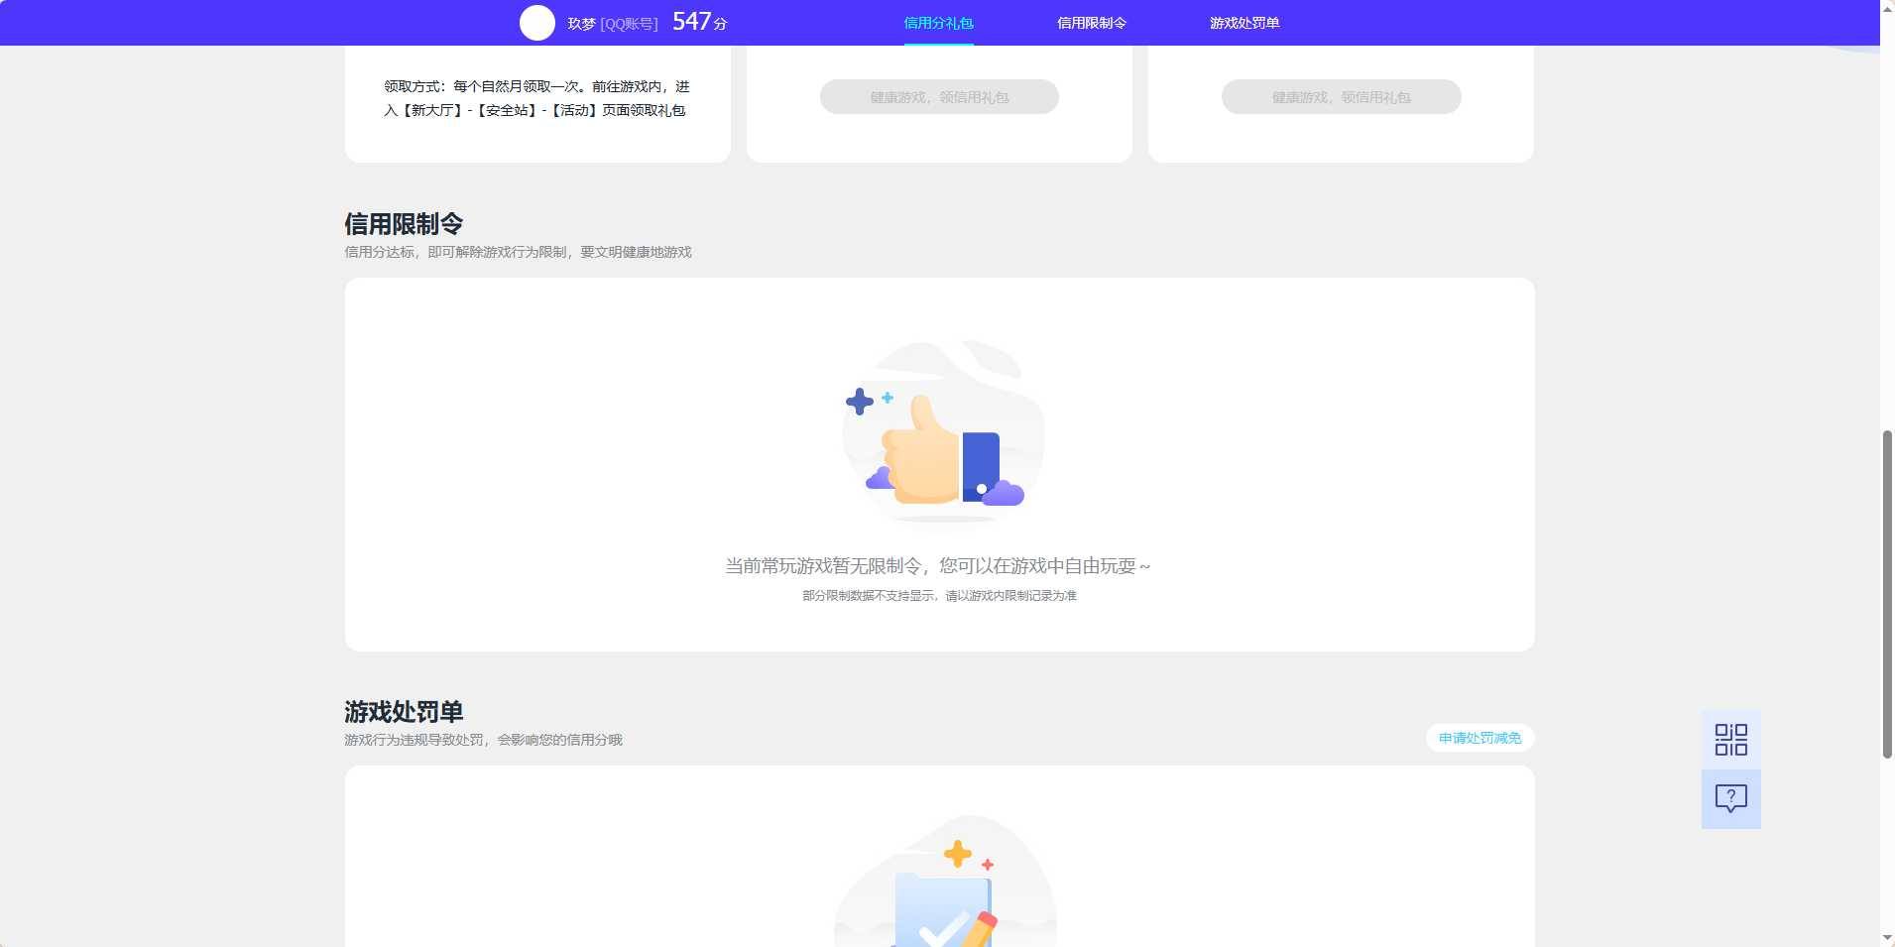Click the 健康游戏，领信用礼包 button in the middle gift card
The height and width of the screenshot is (947, 1895).
tap(939, 97)
